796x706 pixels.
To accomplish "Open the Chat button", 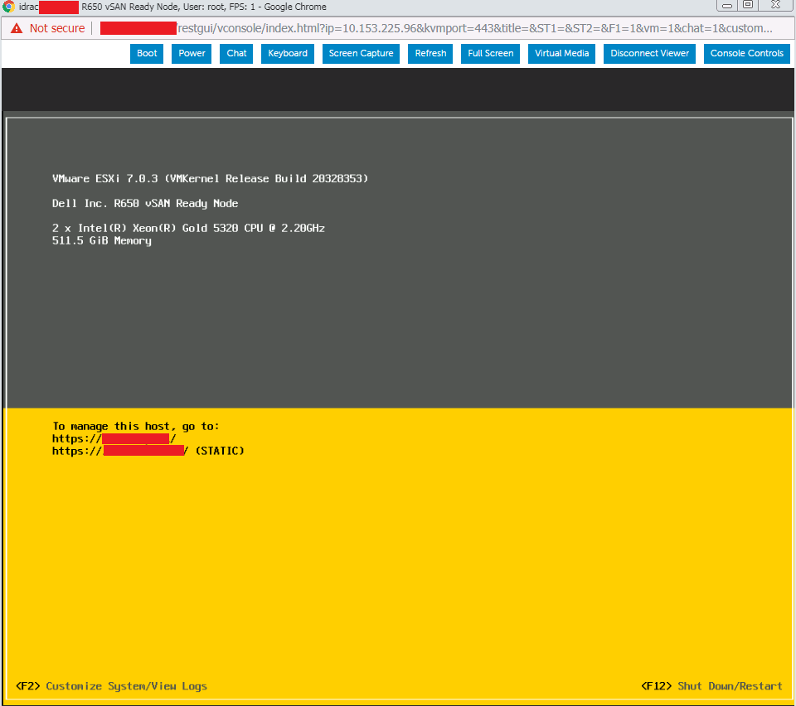I will [x=236, y=53].
